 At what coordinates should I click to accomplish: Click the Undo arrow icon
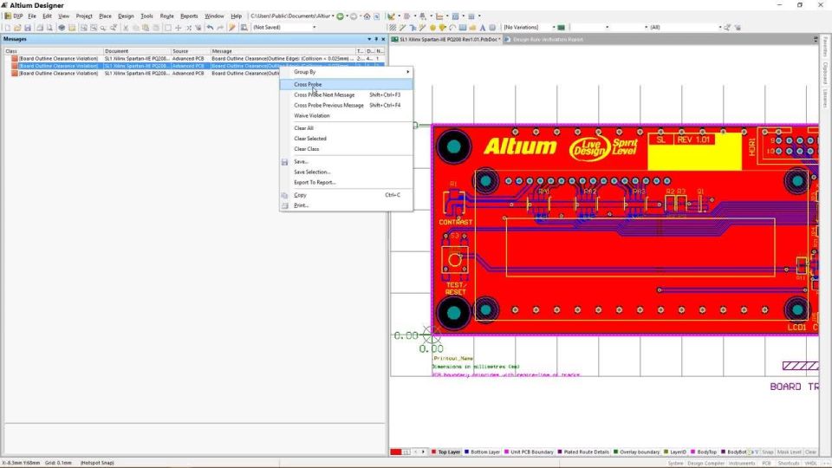pyautogui.click(x=210, y=28)
